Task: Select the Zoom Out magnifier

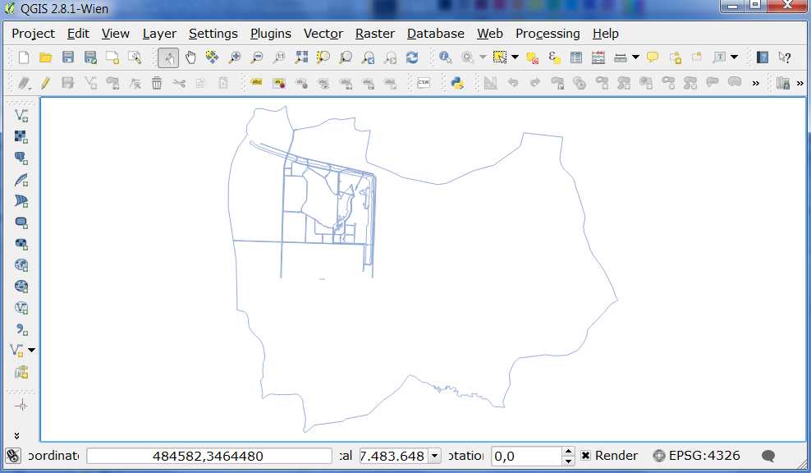Action: coord(257,57)
